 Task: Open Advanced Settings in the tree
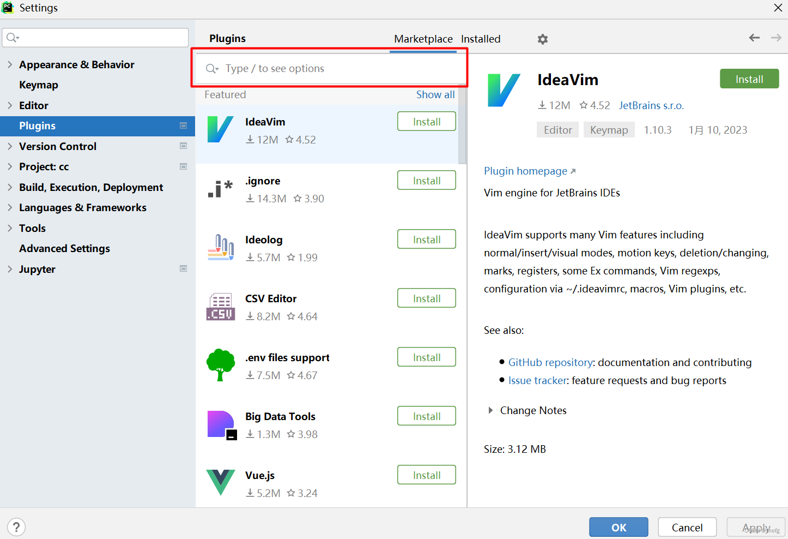[64, 248]
